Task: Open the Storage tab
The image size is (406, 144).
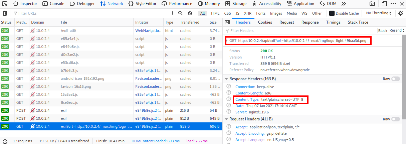Action: 236,4
